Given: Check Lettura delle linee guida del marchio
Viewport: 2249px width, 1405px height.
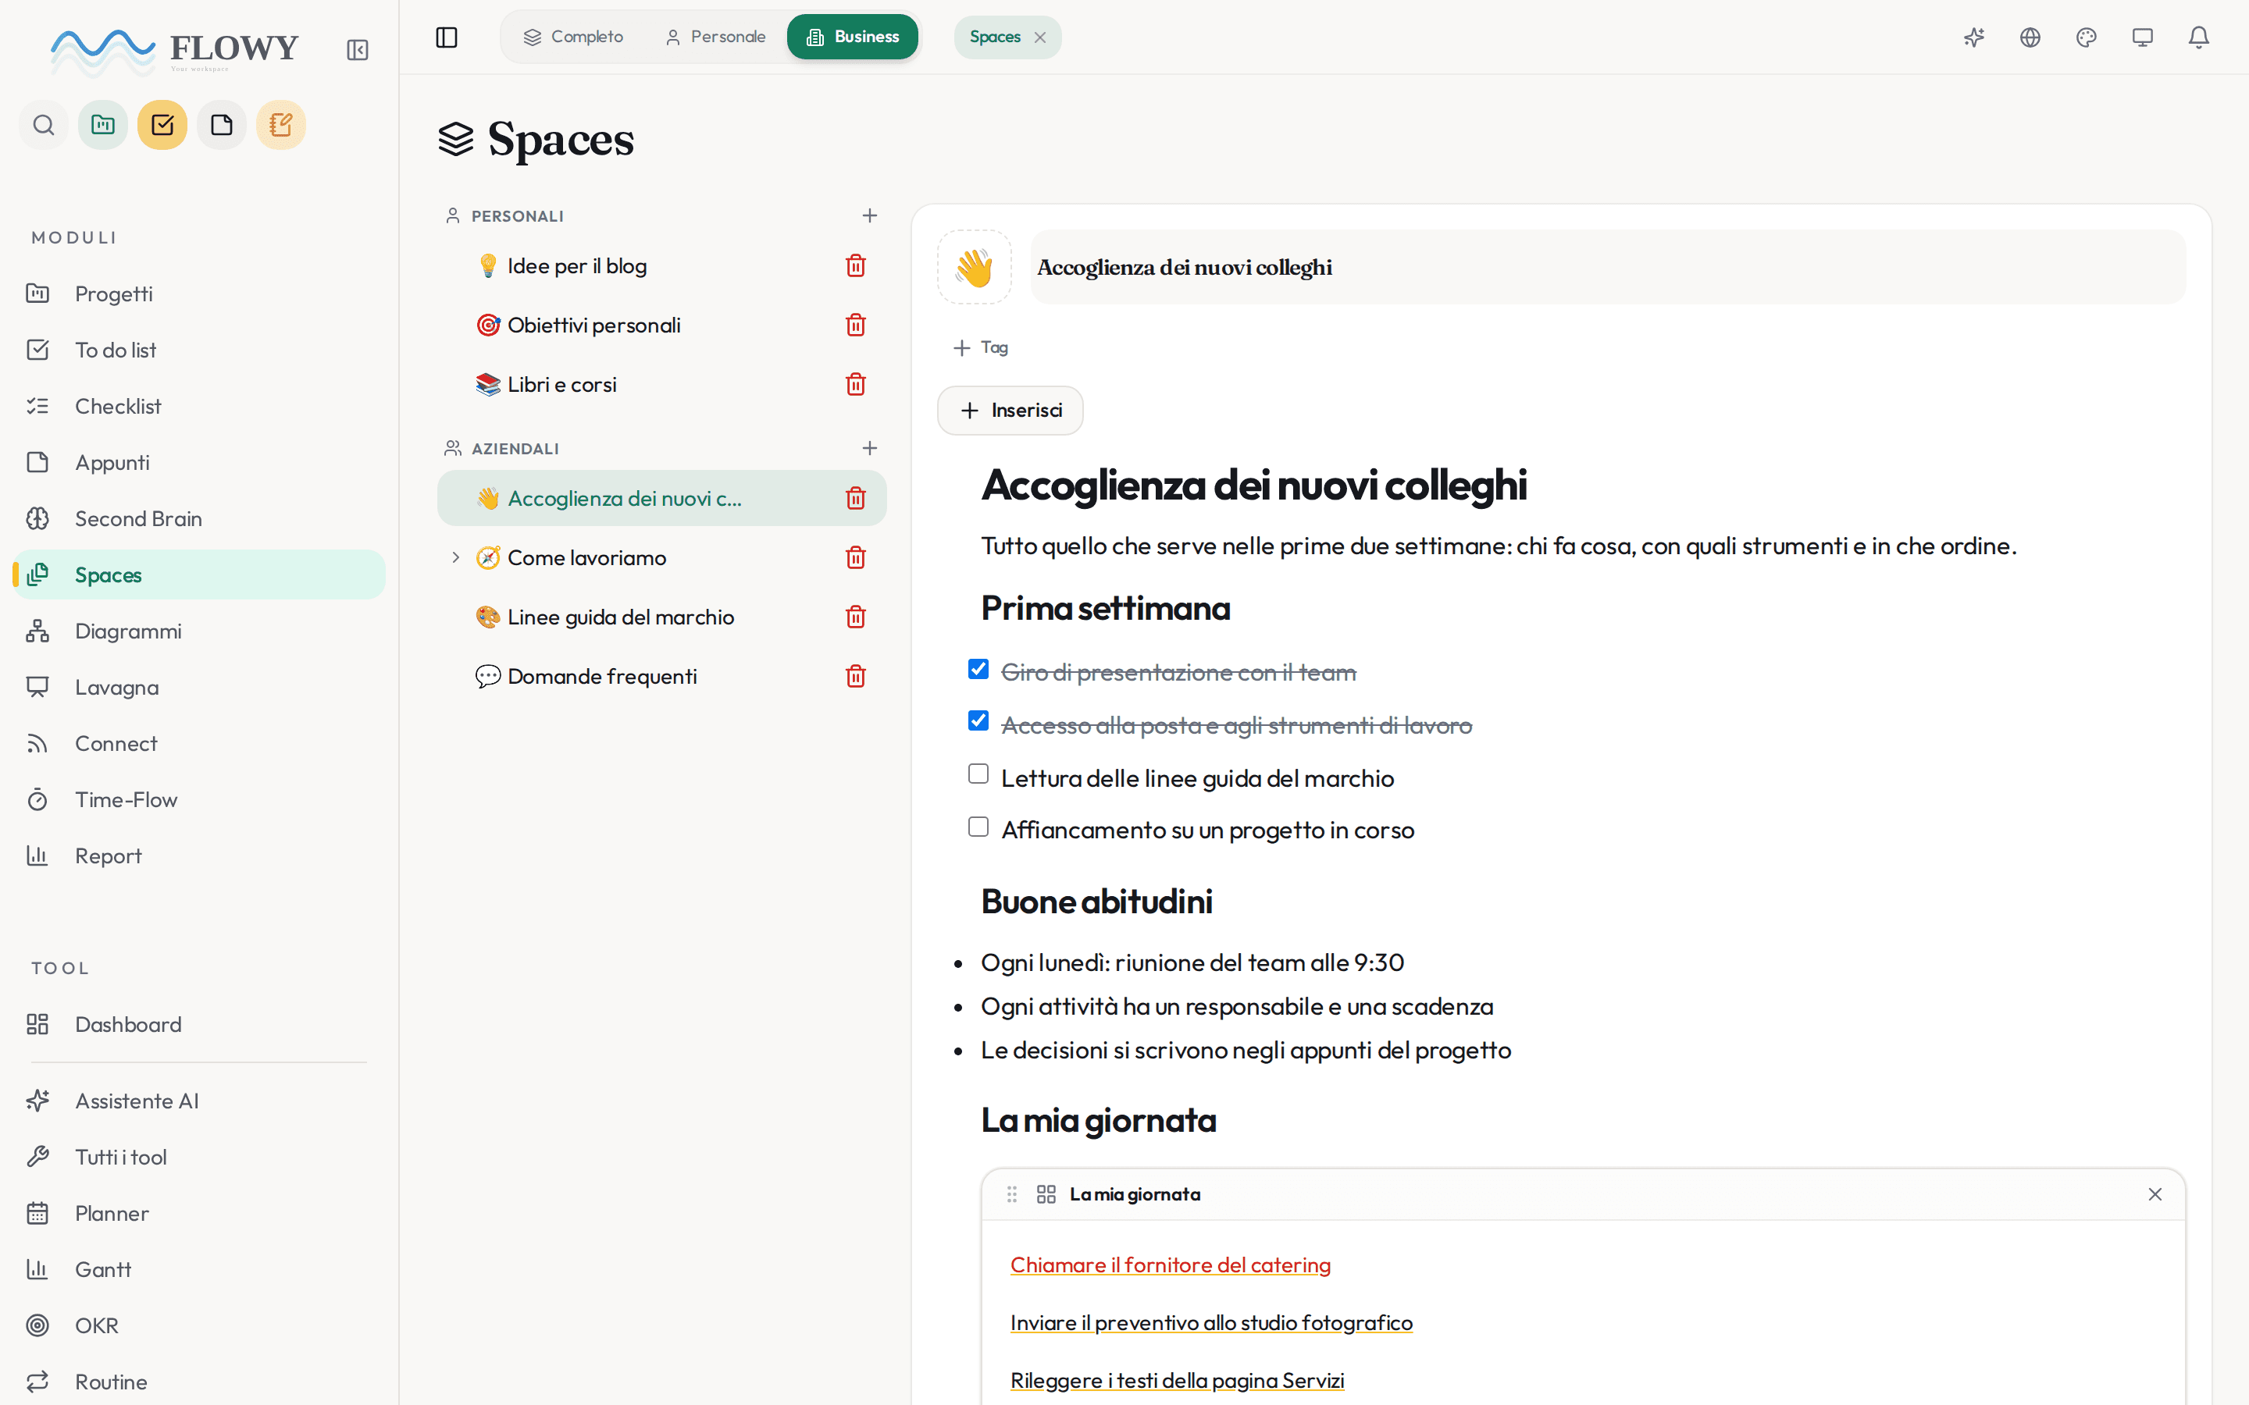Looking at the screenshot, I should 978,774.
